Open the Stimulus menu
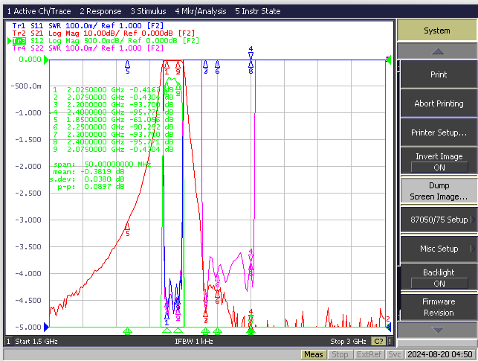Viewport: 478px width, 361px height. (x=148, y=11)
